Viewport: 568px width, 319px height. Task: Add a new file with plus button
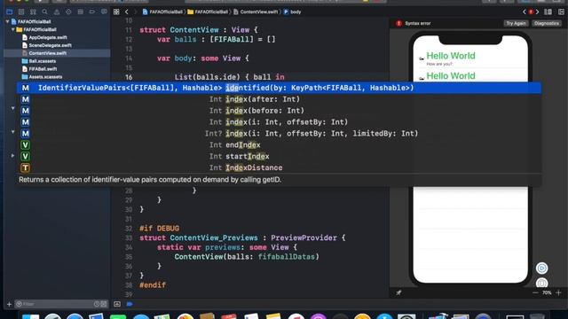(10, 304)
